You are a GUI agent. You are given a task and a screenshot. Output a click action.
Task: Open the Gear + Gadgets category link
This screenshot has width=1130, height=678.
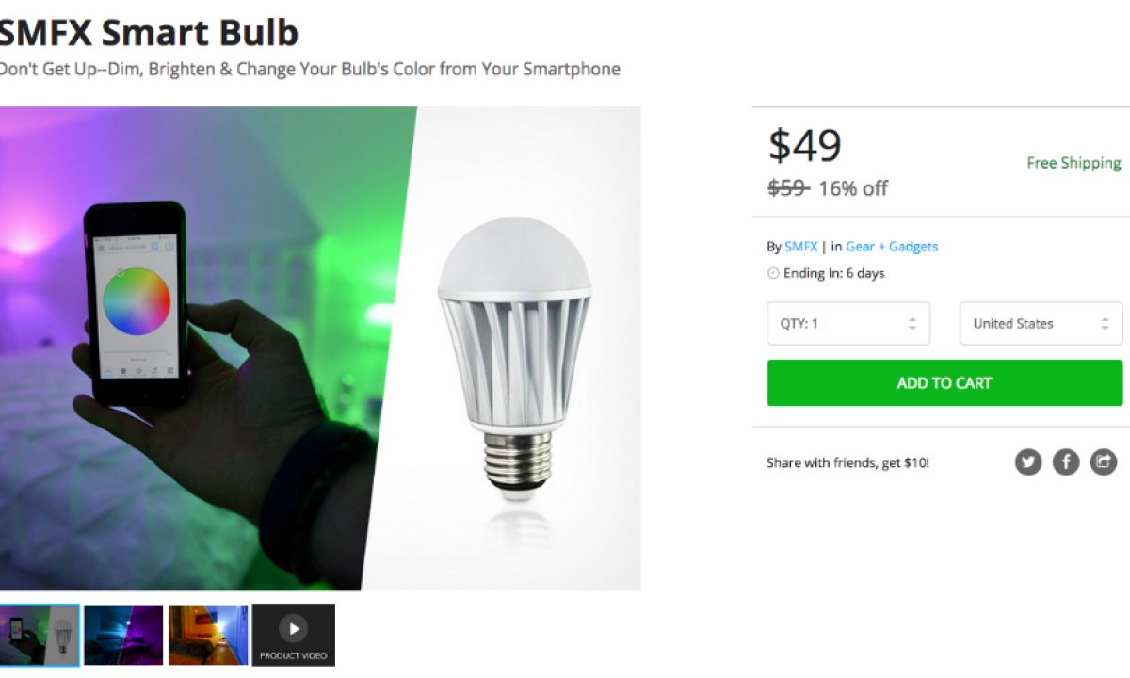pyautogui.click(x=892, y=247)
